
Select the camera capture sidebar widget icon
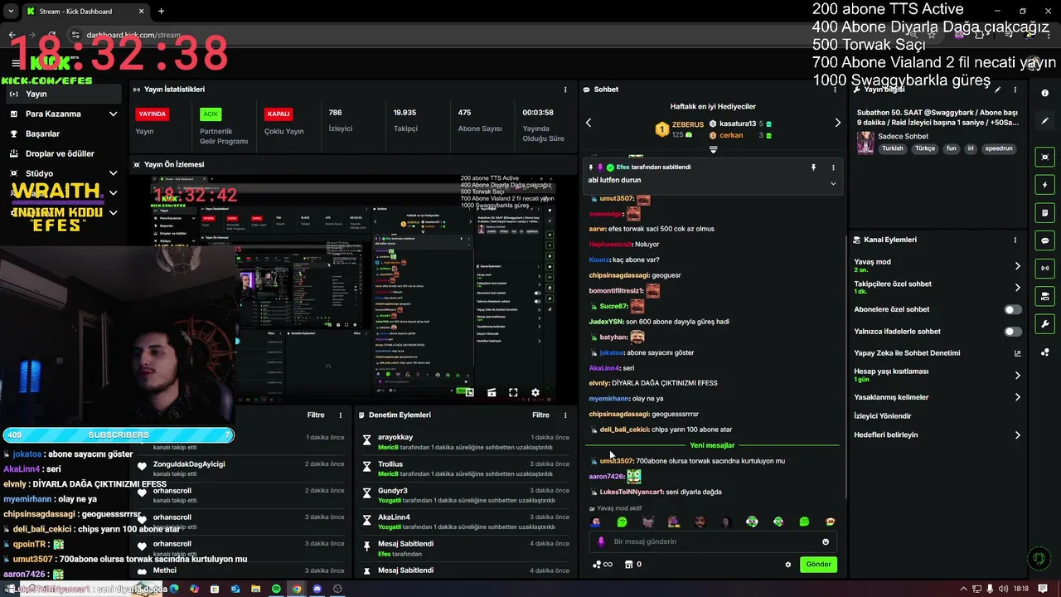[x=1045, y=157]
